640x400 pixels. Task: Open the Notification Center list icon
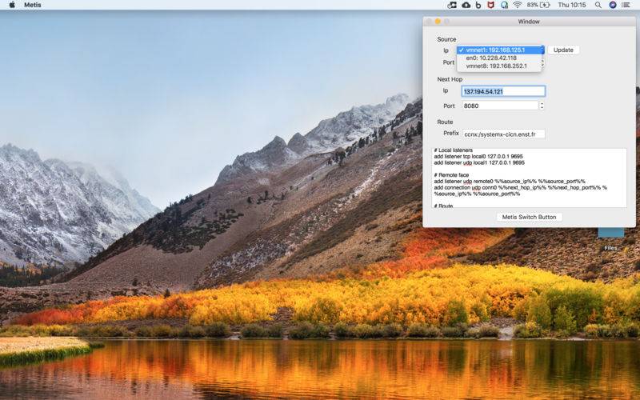tap(626, 5)
